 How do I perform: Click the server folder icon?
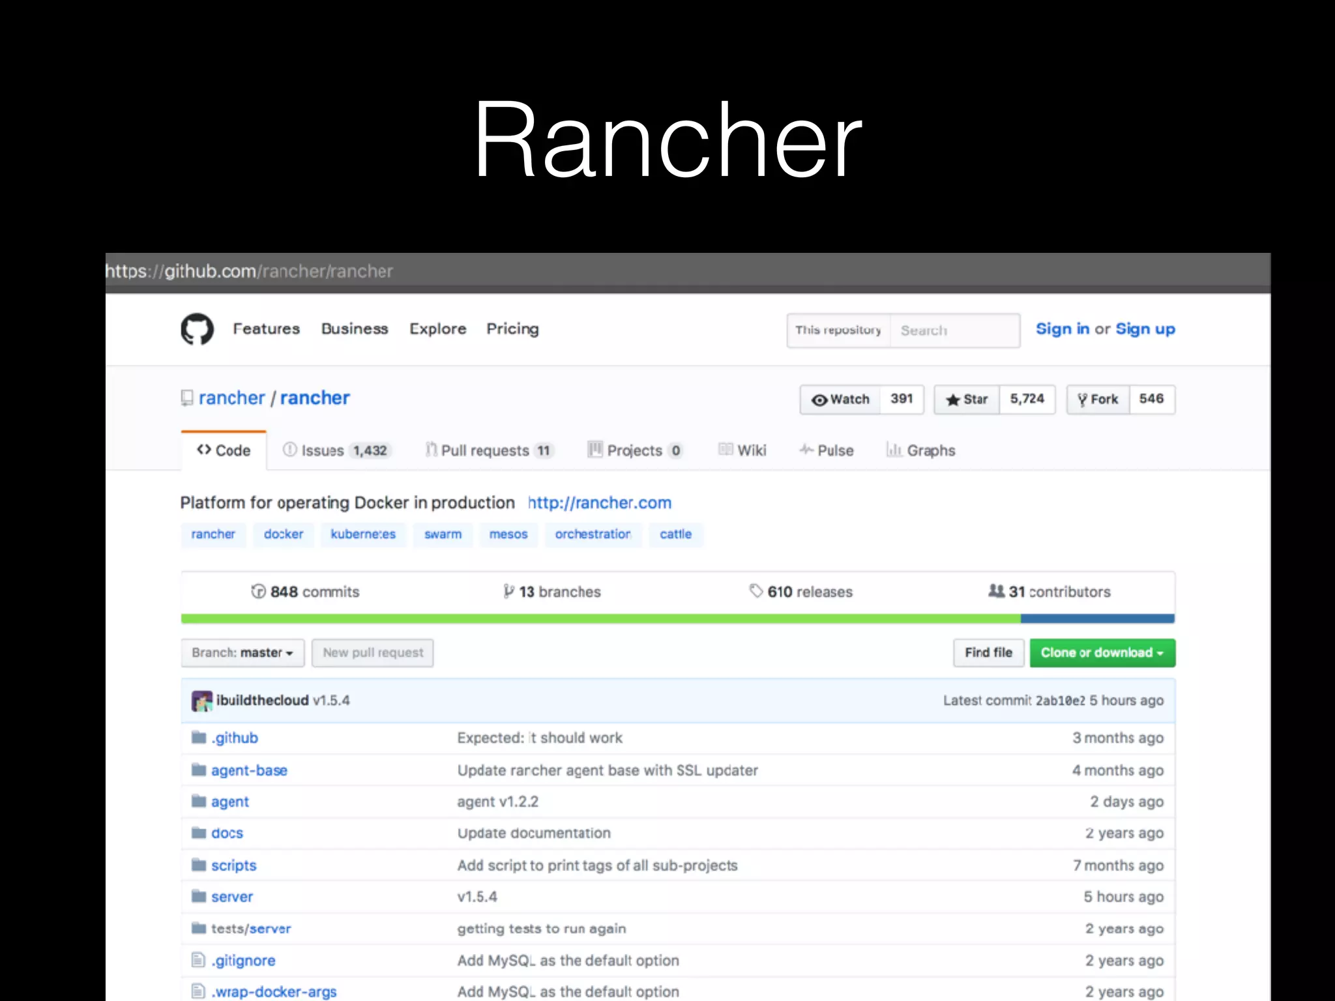[x=199, y=896]
